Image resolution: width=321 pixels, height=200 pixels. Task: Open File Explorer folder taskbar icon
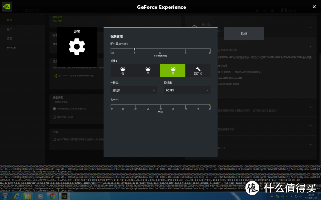click(28, 196)
